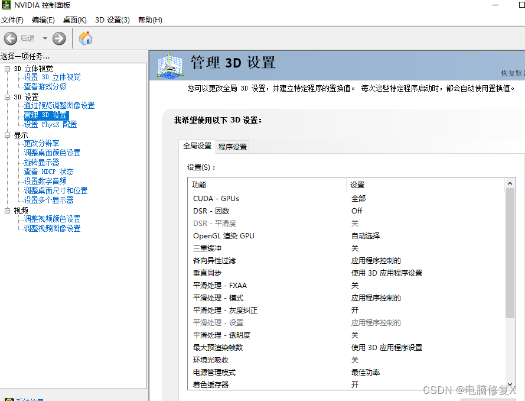Open the 桌面(K) menu
525x401 pixels.
click(74, 20)
